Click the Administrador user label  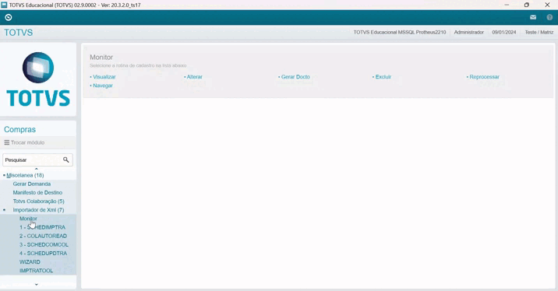point(468,33)
